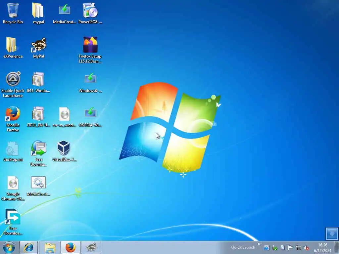The height and width of the screenshot is (254, 339).
Task: Select the eXPerience folder icon
Action: coord(13,48)
